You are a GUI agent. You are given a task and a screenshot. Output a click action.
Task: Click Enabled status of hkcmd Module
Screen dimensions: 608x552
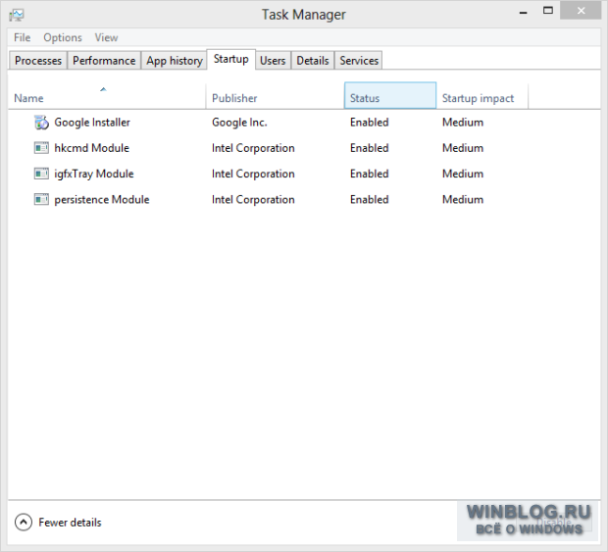(x=370, y=148)
